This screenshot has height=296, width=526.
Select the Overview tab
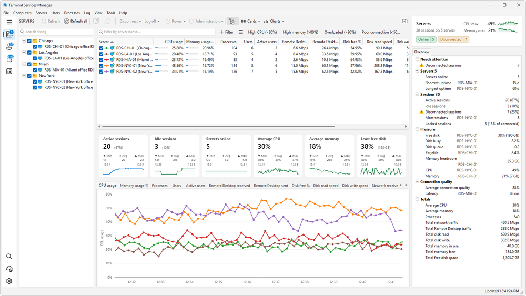tap(422, 52)
